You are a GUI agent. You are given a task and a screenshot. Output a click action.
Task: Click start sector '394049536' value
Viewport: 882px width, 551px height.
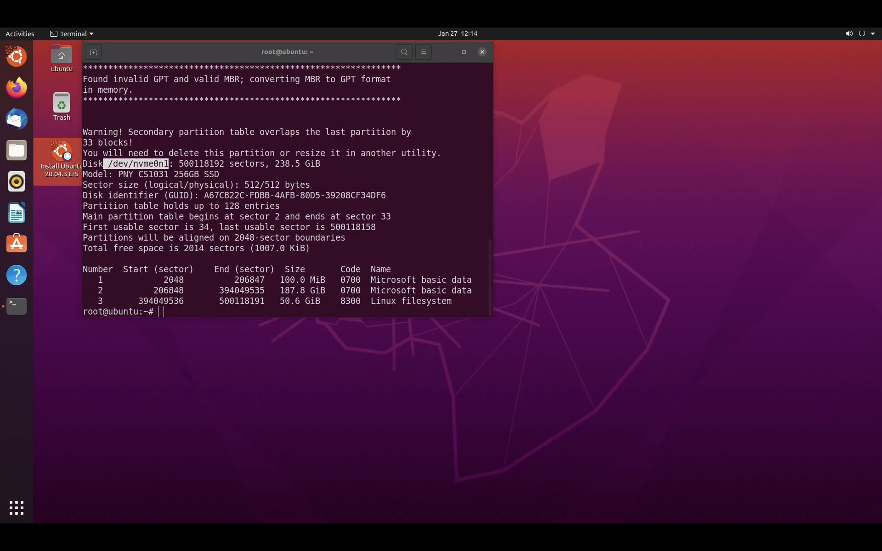click(161, 301)
